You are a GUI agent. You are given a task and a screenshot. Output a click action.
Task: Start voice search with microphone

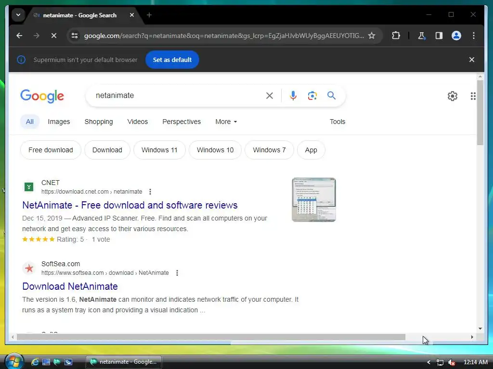293,96
